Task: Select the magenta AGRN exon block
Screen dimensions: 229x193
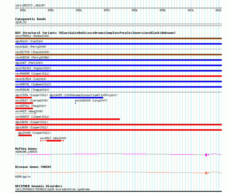Action: (206, 155)
